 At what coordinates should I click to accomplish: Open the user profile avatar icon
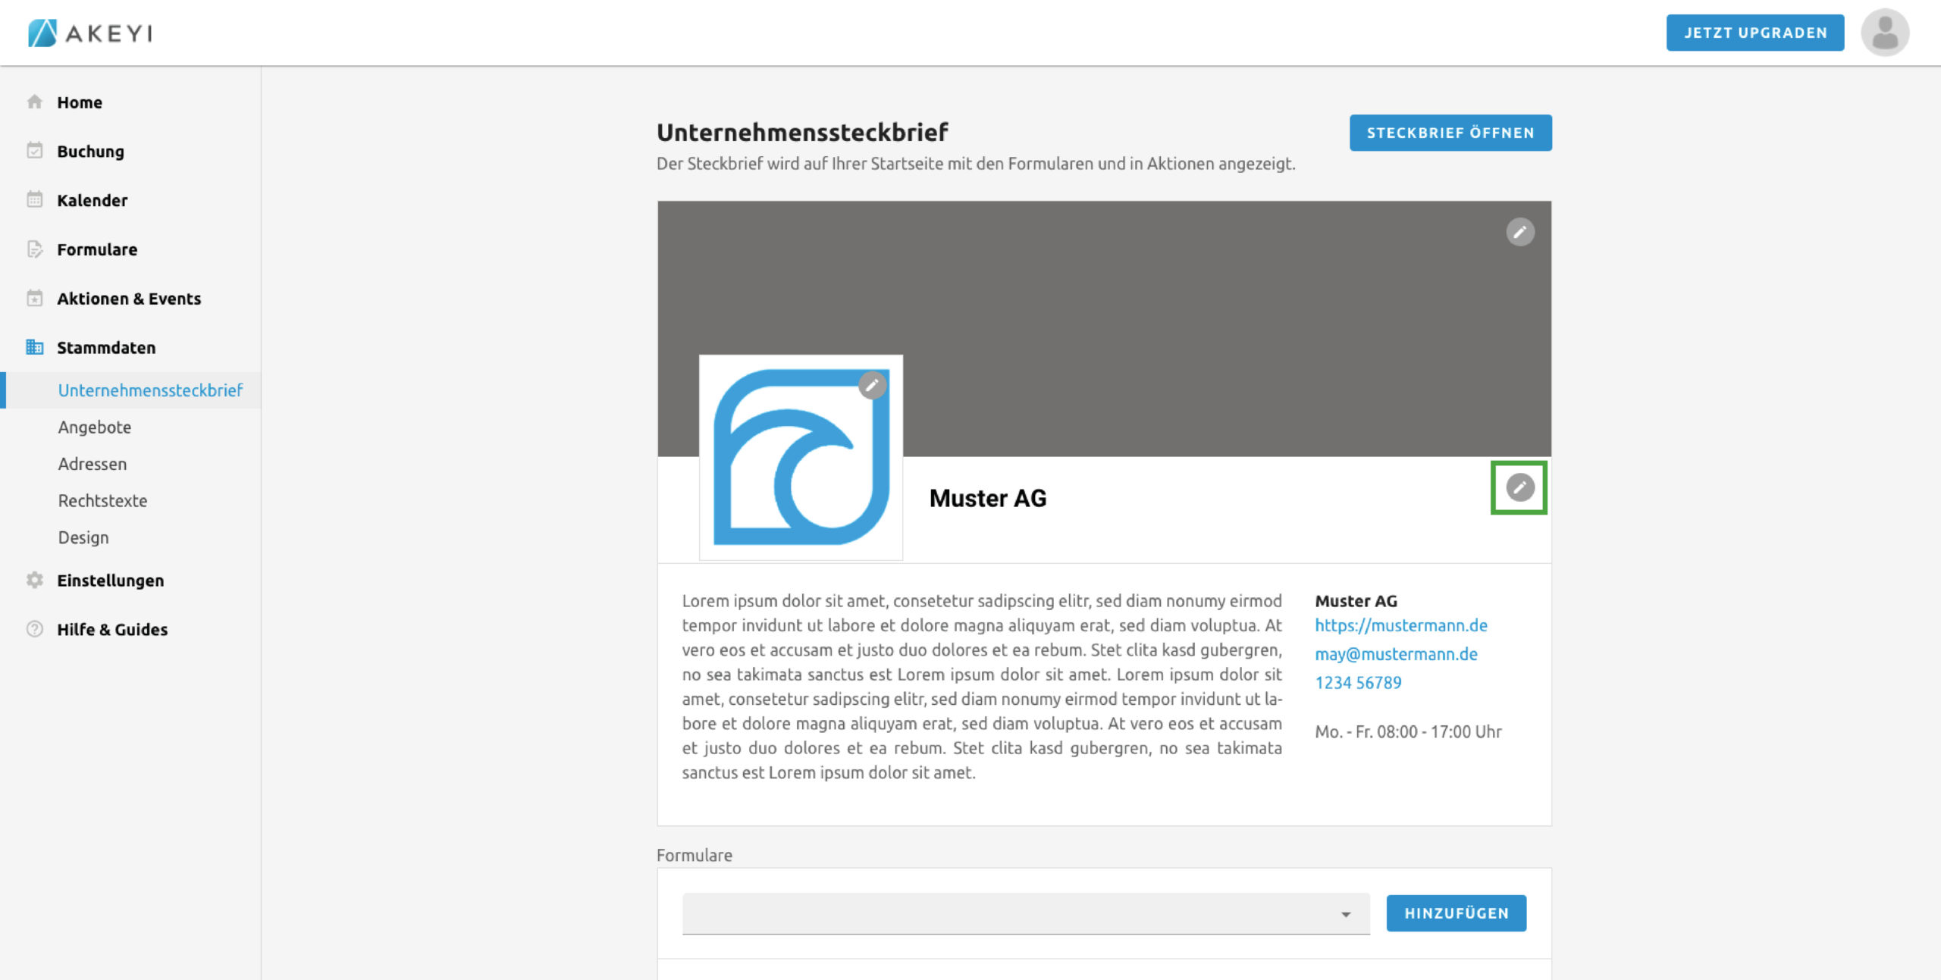pos(1884,33)
